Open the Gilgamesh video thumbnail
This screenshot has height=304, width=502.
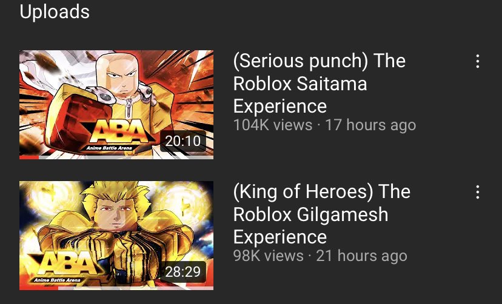116,236
